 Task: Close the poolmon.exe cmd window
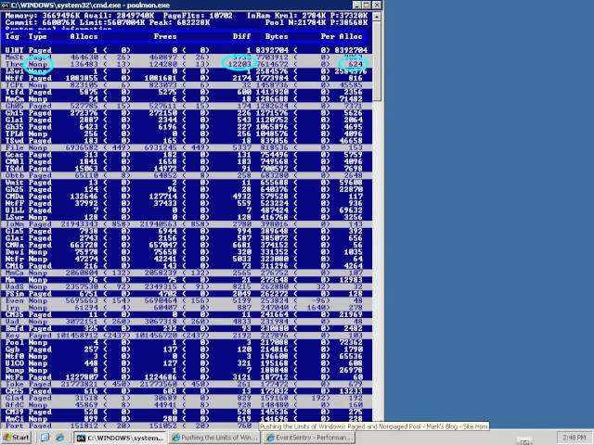pyautogui.click(x=377, y=5)
